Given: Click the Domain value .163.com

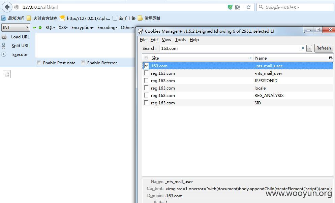Looking at the screenshot, I should [x=174, y=196].
